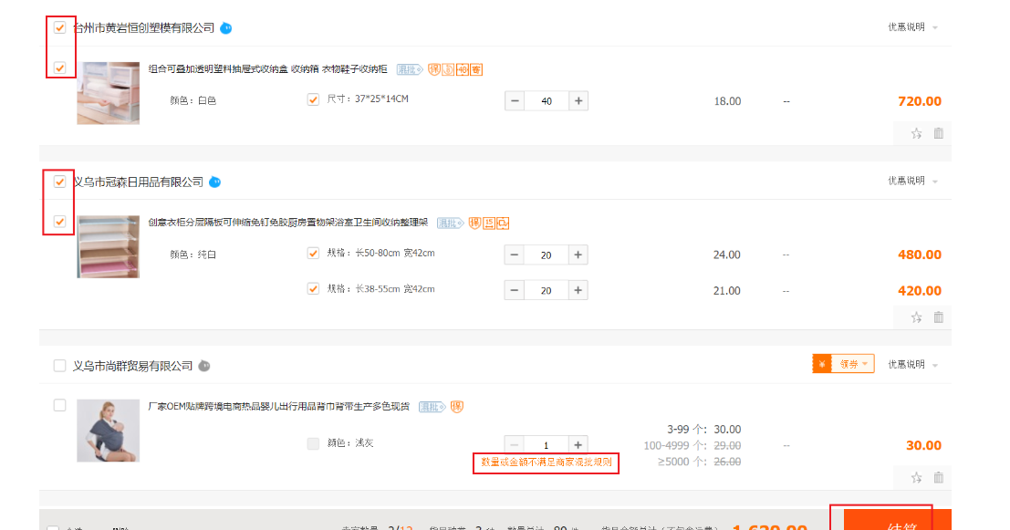The image size is (1010, 530).
Task: Click 混批 tag on the wardrobe shelf item
Action: coord(450,223)
